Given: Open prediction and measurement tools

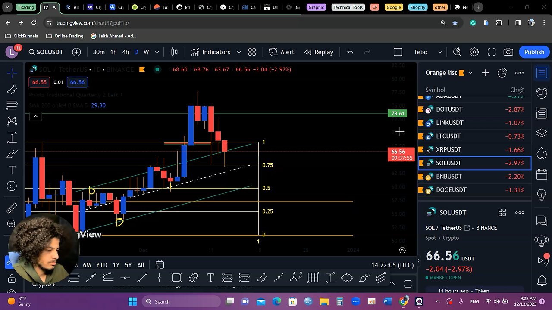Looking at the screenshot, I should (x=12, y=138).
